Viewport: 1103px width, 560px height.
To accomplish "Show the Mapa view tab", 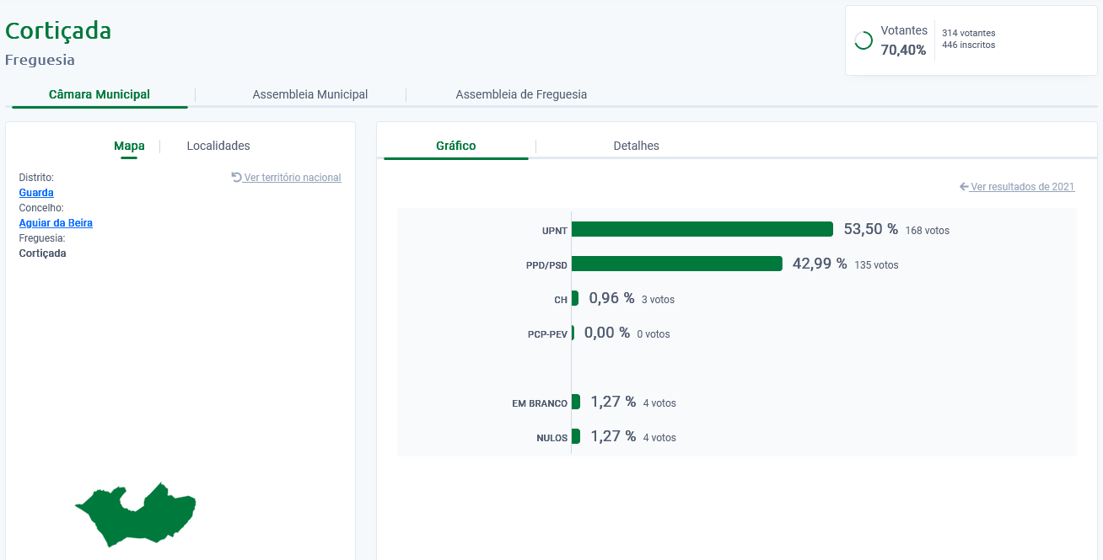I will click(x=129, y=146).
